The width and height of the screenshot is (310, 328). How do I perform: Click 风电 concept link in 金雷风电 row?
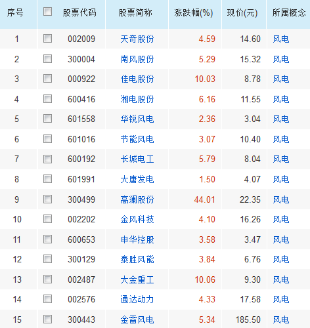(281, 319)
